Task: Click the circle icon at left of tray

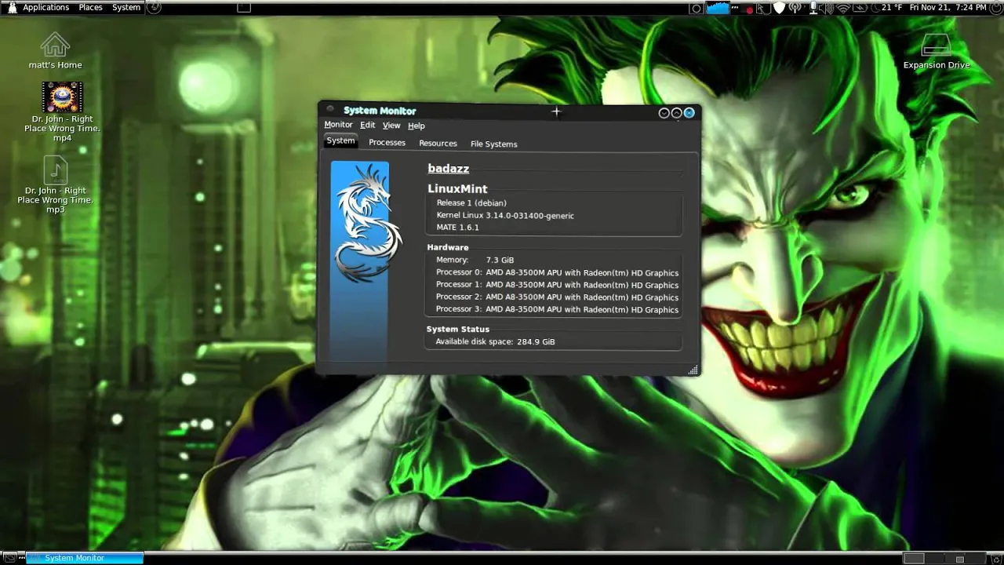Action: point(696,8)
